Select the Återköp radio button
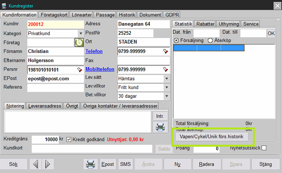 (210, 40)
